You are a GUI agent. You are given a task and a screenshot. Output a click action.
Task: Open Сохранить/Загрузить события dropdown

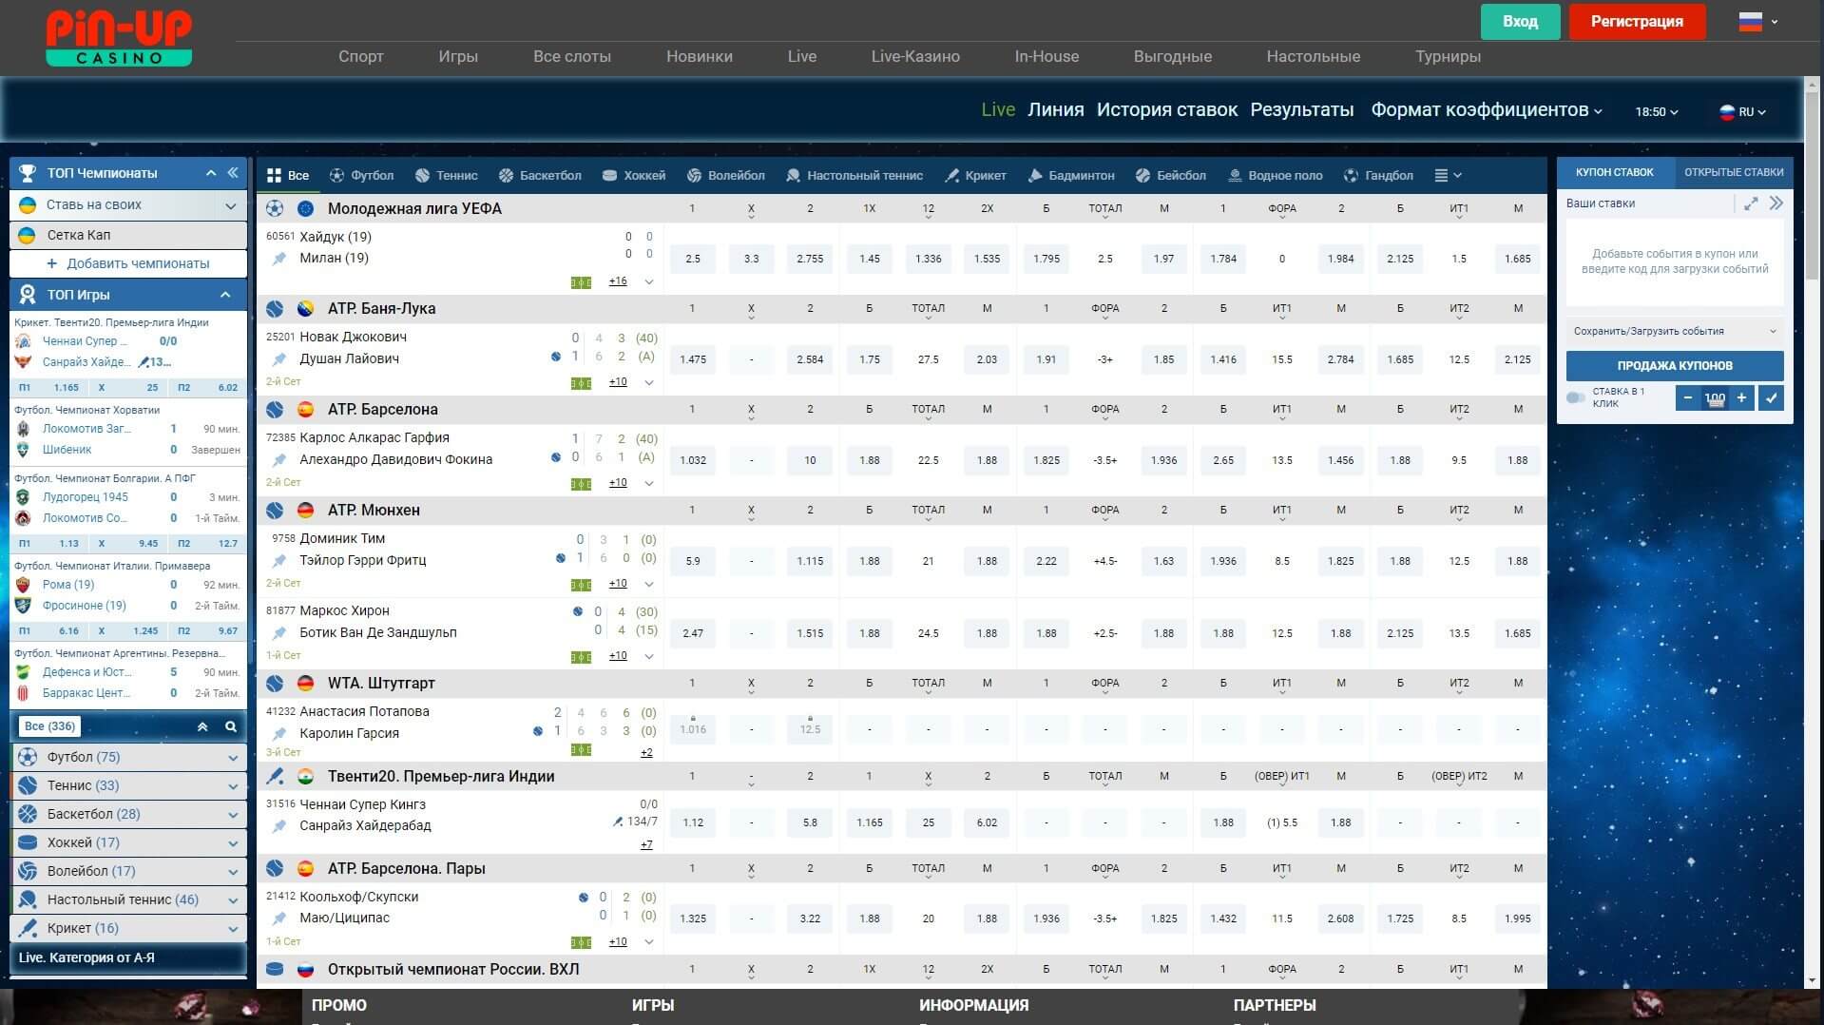point(1675,332)
